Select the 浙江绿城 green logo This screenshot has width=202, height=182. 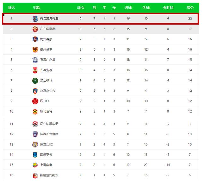(x=35, y=80)
